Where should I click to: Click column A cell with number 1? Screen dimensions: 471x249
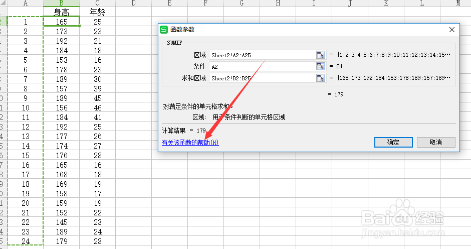click(25, 22)
